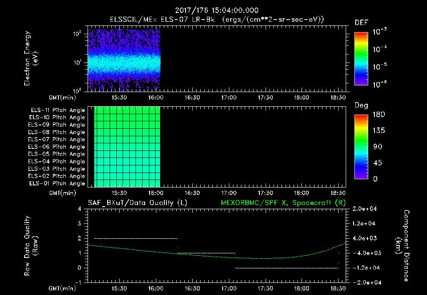
Task: Click the 0 tick on Deg scale
Action: 376,179
